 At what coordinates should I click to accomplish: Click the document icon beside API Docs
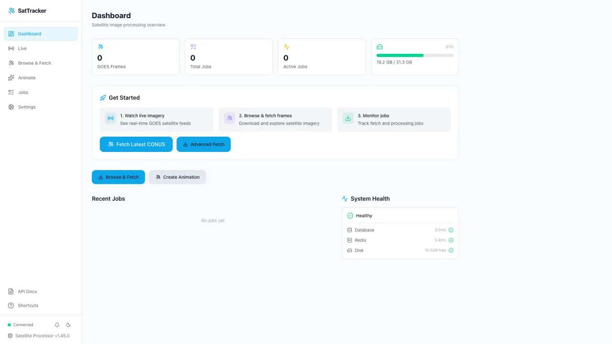(x=11, y=291)
